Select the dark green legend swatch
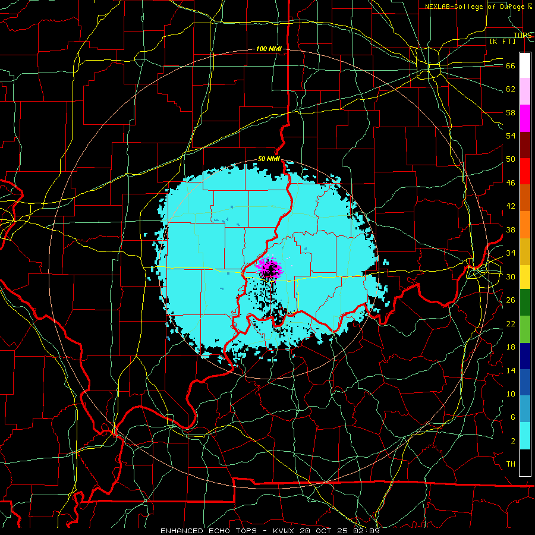 point(525,303)
